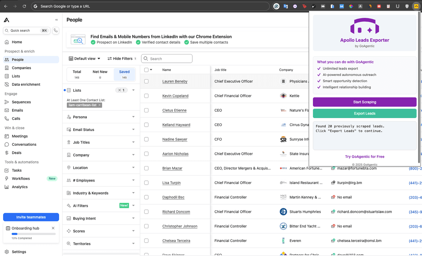422x256 pixels.
Task: Click the phone dialer icon beside Quick search
Action: 56,31
